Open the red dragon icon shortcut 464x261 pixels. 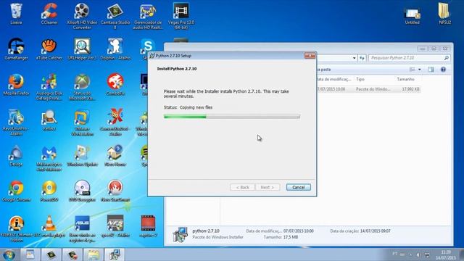coord(115,85)
